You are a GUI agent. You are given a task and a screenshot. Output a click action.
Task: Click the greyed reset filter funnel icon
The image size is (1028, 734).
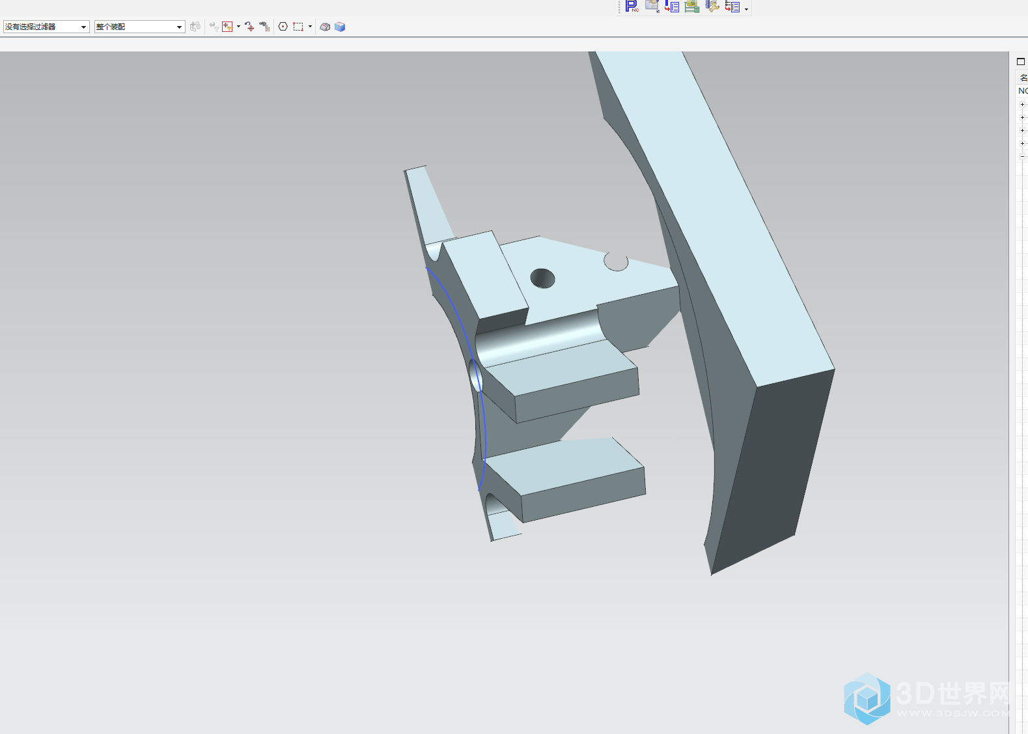pyautogui.click(x=214, y=27)
